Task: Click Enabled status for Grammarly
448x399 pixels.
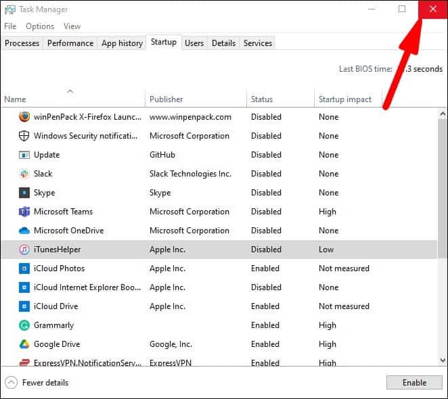Action: [x=265, y=325]
